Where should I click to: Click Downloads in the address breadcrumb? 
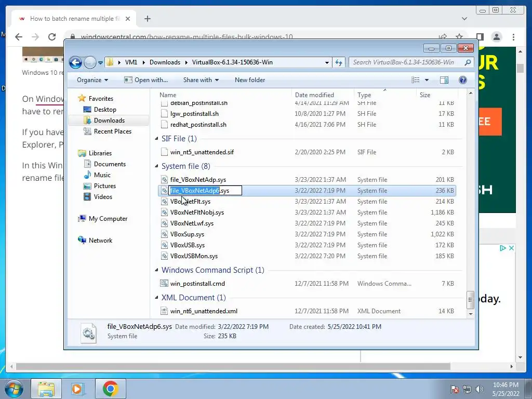click(x=165, y=62)
